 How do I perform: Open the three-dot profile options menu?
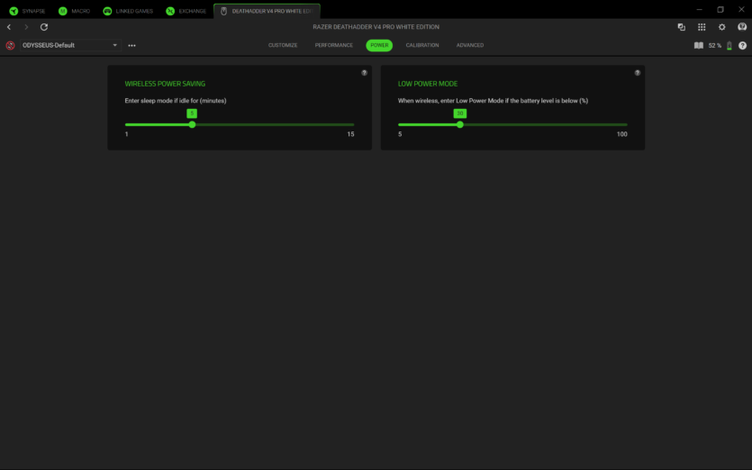(132, 45)
